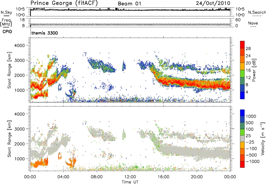Click the '-100' label on velocity colorbar

[x=251, y=148]
